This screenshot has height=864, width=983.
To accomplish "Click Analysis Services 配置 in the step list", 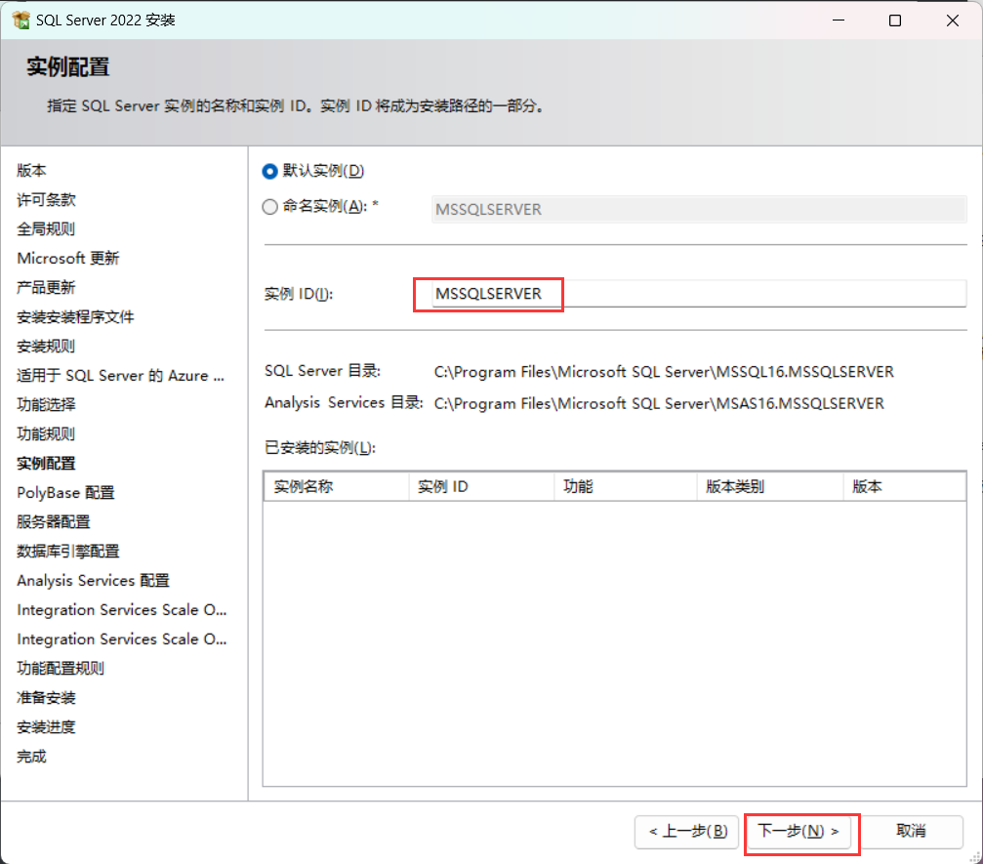I will (94, 581).
